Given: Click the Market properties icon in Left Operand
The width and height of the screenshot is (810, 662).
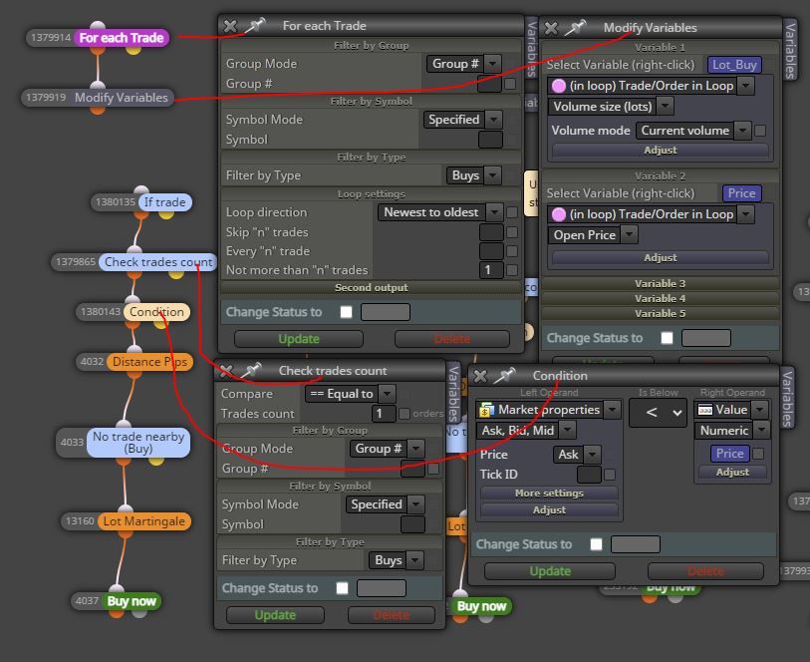Looking at the screenshot, I should click(x=485, y=410).
